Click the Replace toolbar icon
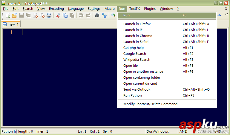 pyautogui.click(x=104, y=15)
